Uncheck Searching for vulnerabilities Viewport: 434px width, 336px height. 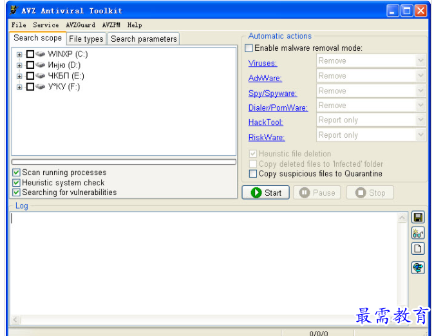pyautogui.click(x=16, y=192)
